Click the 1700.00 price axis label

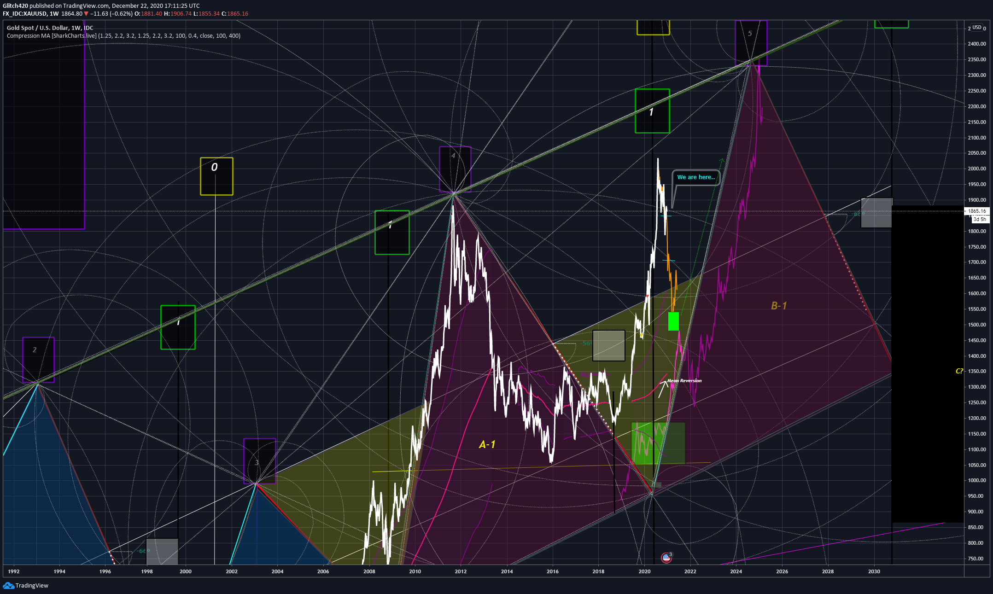[977, 262]
